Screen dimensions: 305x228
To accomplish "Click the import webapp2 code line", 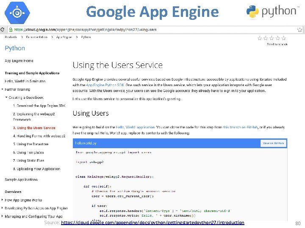I will 90,162.
